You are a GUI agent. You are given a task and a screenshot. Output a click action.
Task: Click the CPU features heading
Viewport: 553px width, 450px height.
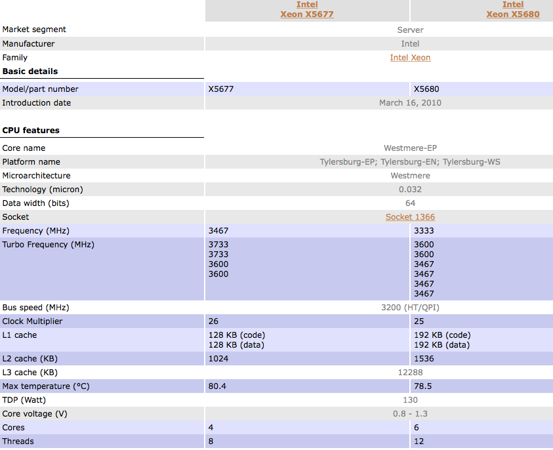(31, 130)
